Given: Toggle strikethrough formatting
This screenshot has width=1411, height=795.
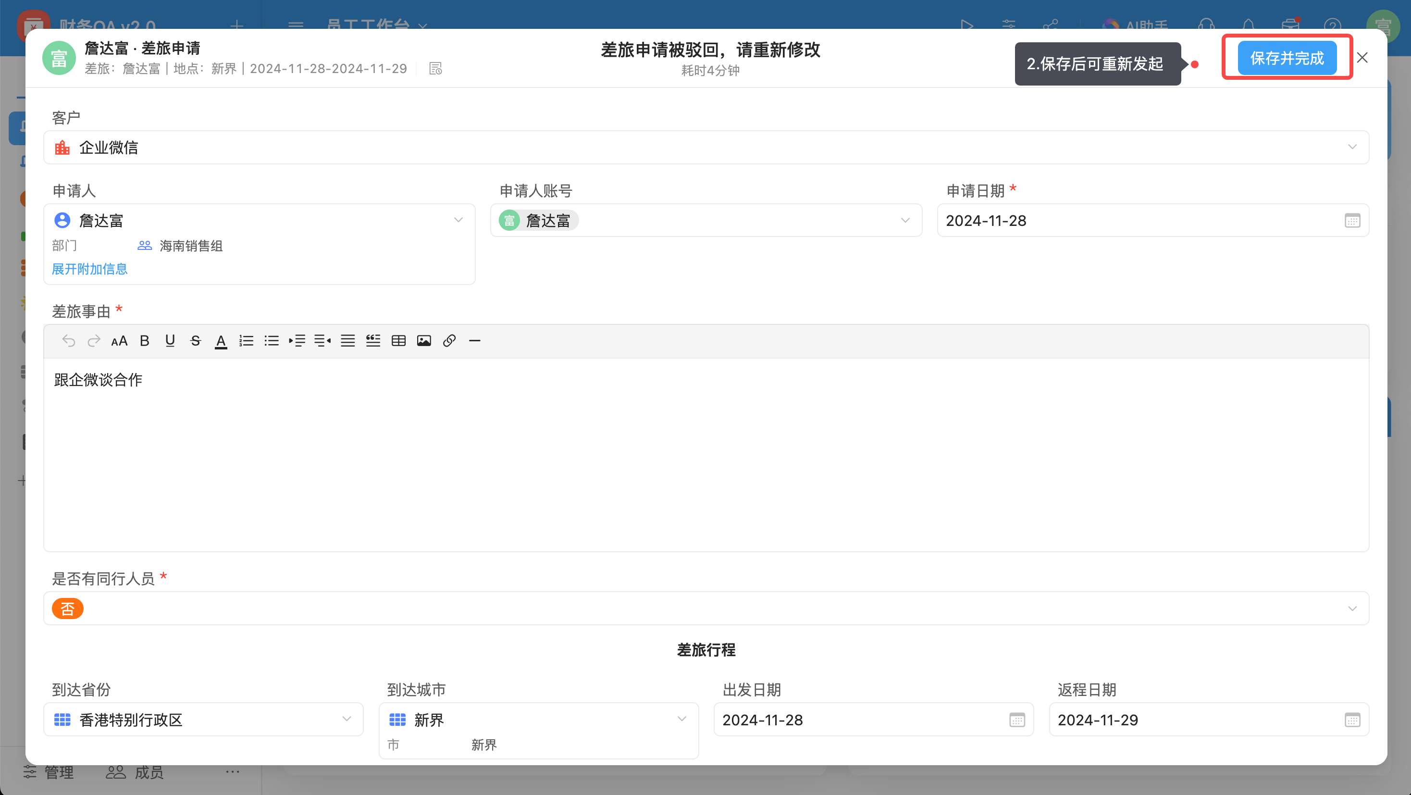Looking at the screenshot, I should point(196,341).
